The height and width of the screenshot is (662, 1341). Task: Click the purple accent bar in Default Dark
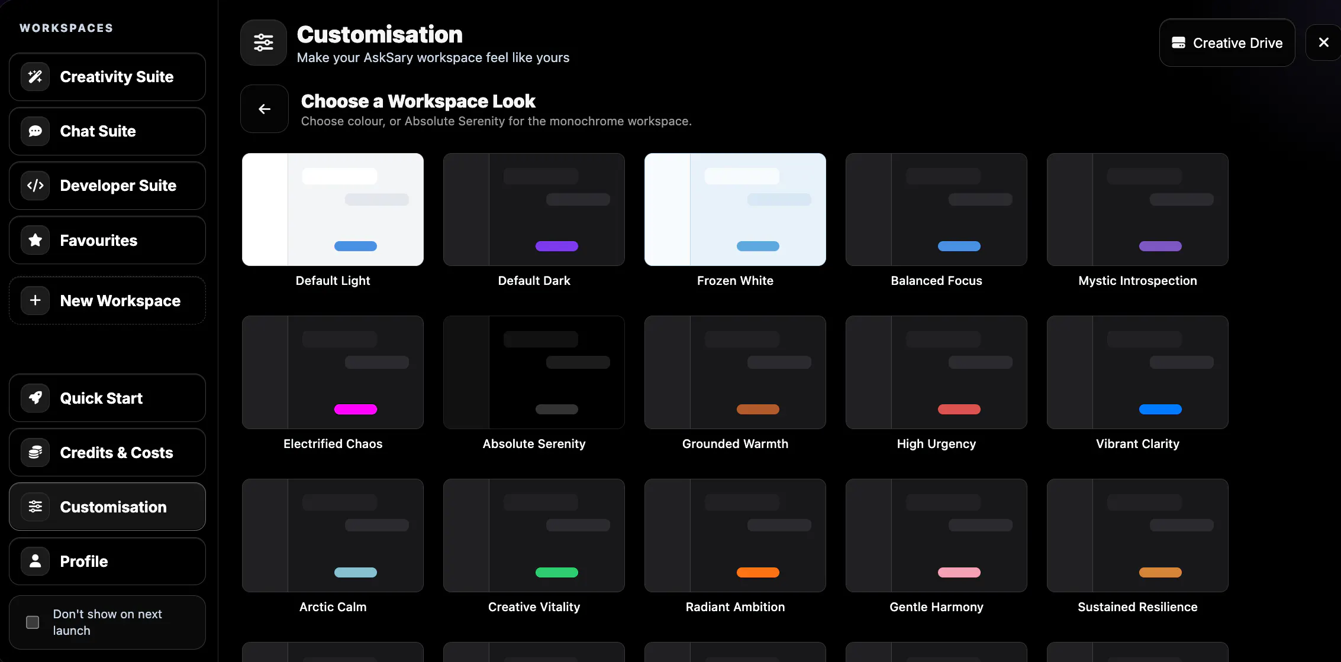[557, 246]
